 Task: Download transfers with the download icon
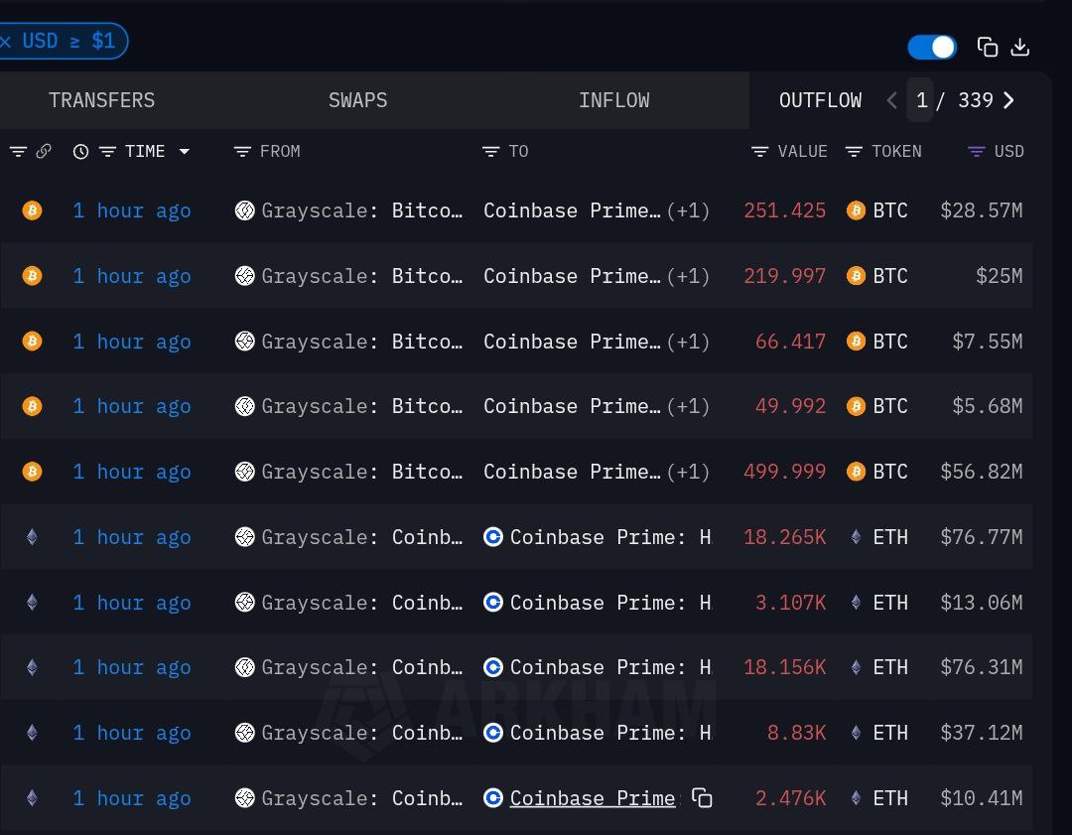[1020, 48]
